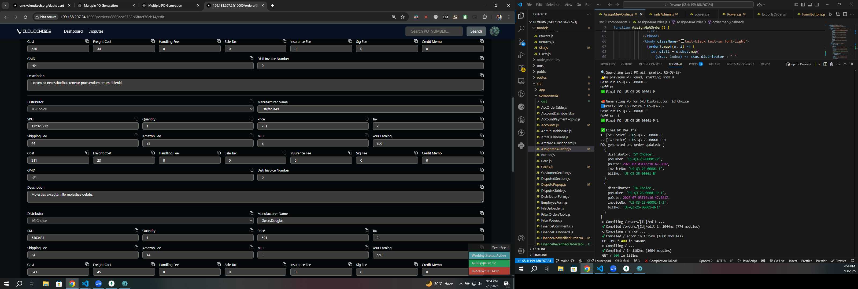The width and height of the screenshot is (858, 289).
Task: Open new terminal profile dropdown chevron
Action: coord(819,64)
